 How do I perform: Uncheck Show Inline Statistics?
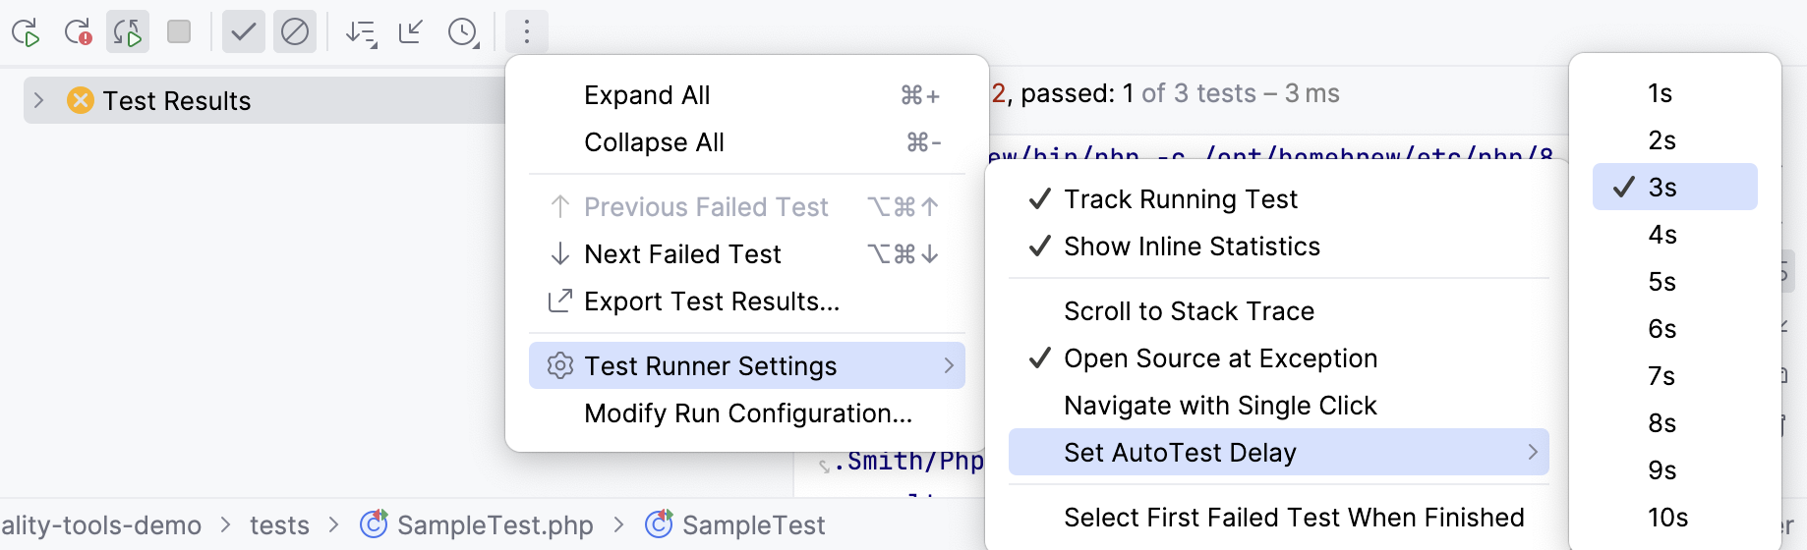(x=1191, y=247)
